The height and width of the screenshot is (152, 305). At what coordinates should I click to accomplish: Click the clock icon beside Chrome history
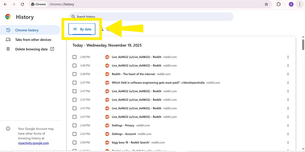pos(8,30)
